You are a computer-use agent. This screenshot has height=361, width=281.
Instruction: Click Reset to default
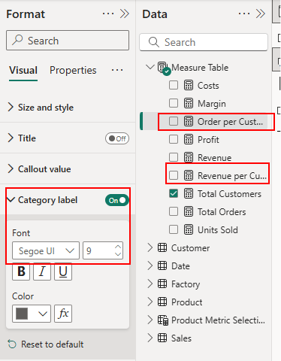click(x=46, y=344)
